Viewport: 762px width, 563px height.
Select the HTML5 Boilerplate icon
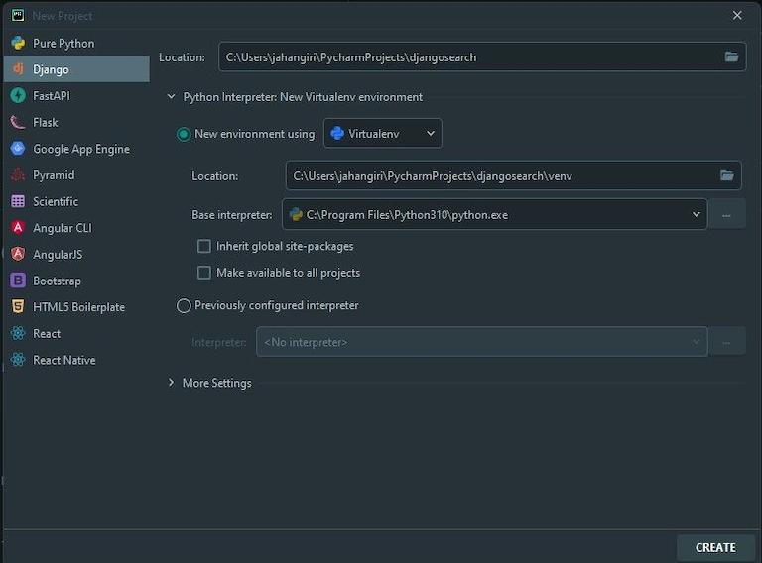[18, 307]
